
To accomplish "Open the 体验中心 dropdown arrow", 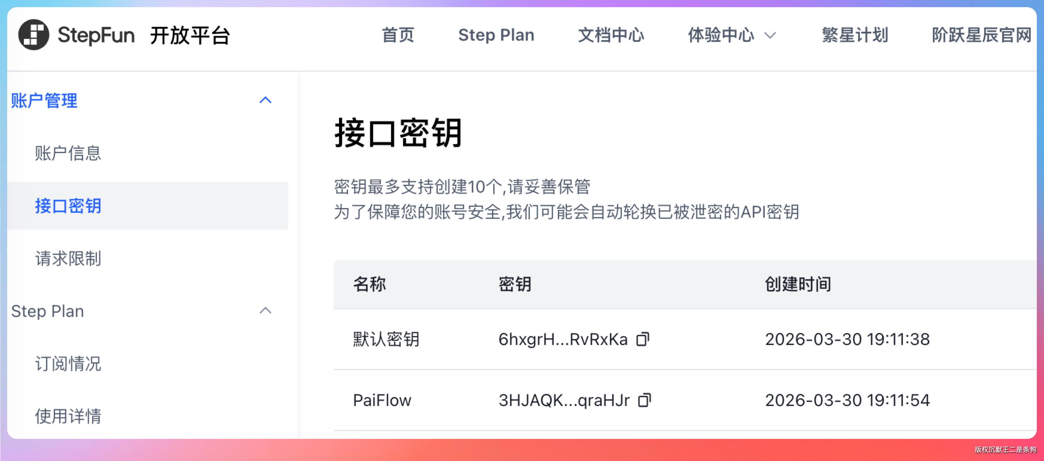I will tap(770, 36).
